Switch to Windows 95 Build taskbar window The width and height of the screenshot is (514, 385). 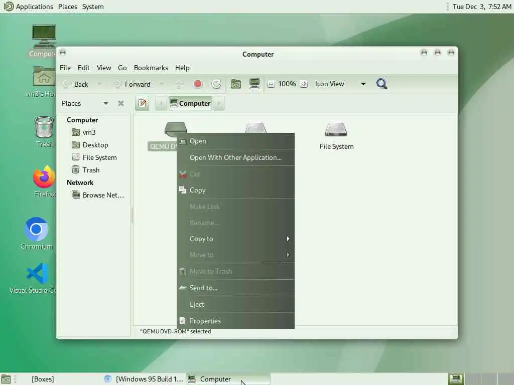coord(143,379)
